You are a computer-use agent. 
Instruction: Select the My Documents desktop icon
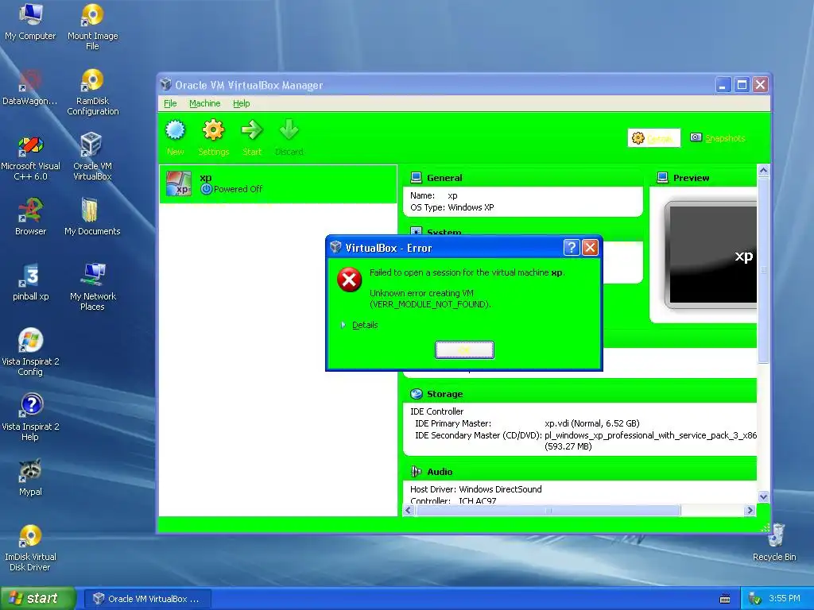92,217
